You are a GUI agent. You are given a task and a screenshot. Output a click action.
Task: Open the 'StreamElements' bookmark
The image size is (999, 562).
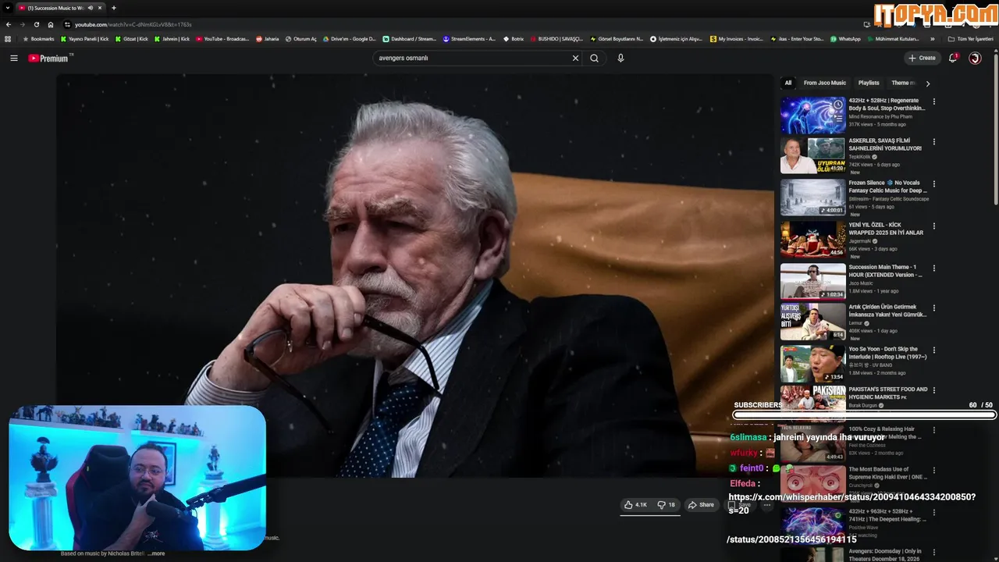(469, 38)
